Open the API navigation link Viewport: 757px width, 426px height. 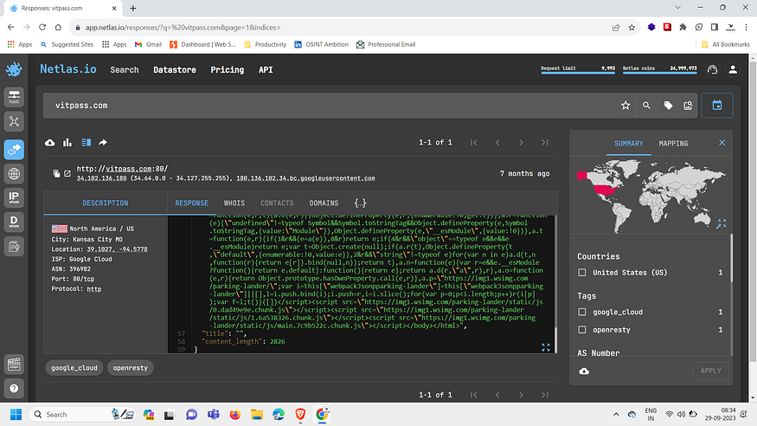pyautogui.click(x=266, y=69)
